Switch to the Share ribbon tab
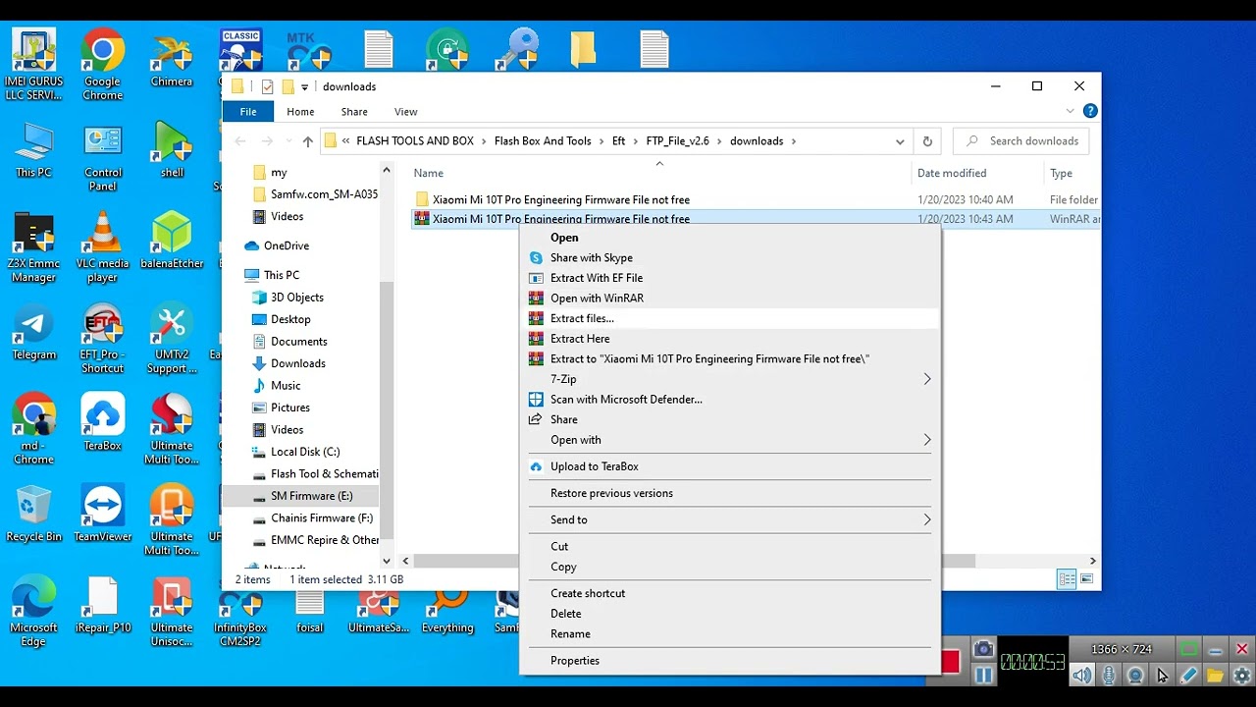The image size is (1256, 707). click(354, 112)
